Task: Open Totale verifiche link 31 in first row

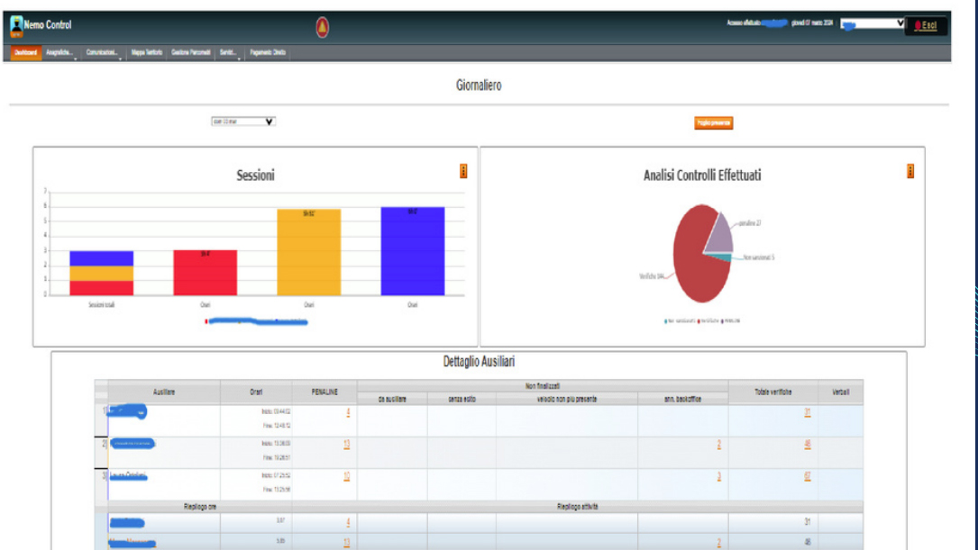Action: click(x=808, y=412)
